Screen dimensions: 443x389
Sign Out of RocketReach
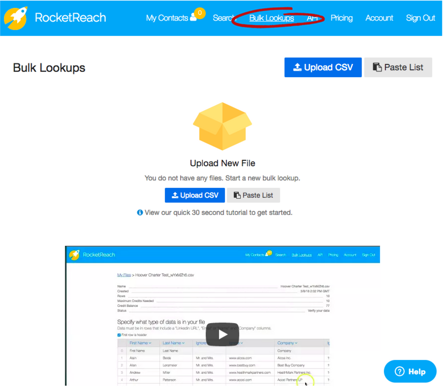pyautogui.click(x=420, y=18)
